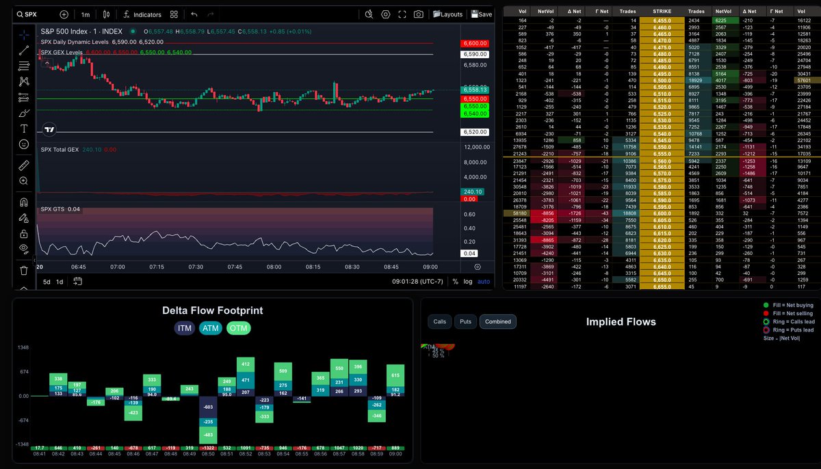Open the Fibonacci/gann lines tool
Viewport: 821px width, 469px height.
point(24,66)
